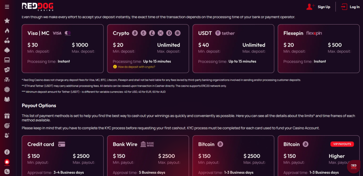Click the 777 jackpot icon in sidebar
Viewport: 363px width, 176px height.
click(7, 80)
